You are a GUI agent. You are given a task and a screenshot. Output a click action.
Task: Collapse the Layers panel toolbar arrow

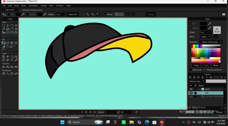(225, 77)
